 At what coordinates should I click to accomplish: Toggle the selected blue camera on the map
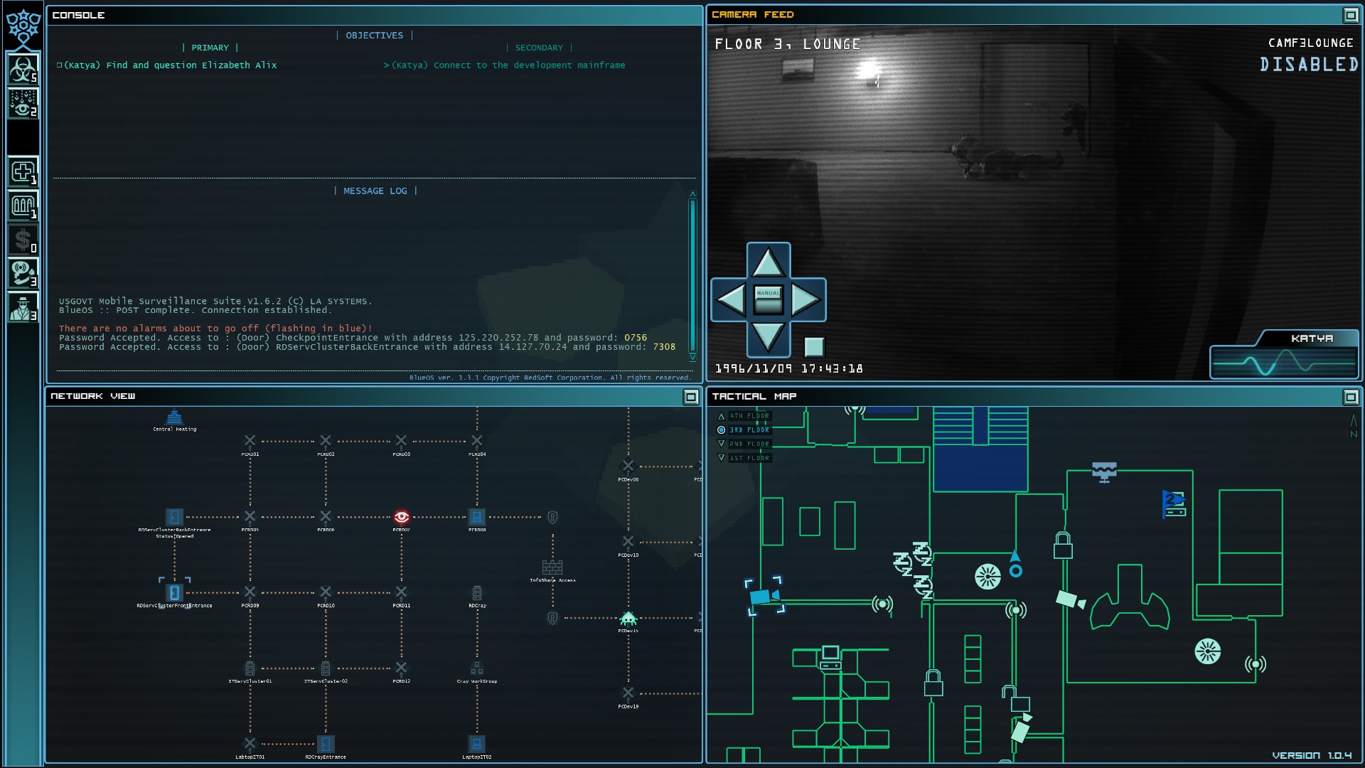coord(764,596)
